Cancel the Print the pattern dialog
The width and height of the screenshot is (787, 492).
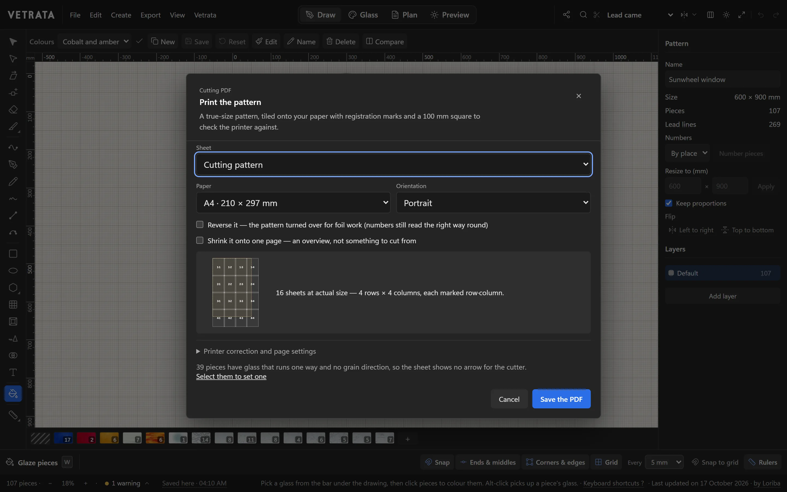point(509,399)
